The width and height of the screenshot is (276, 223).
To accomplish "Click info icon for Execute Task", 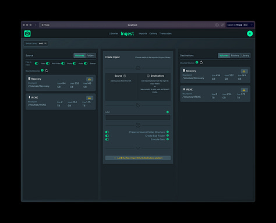I will 168,139.
